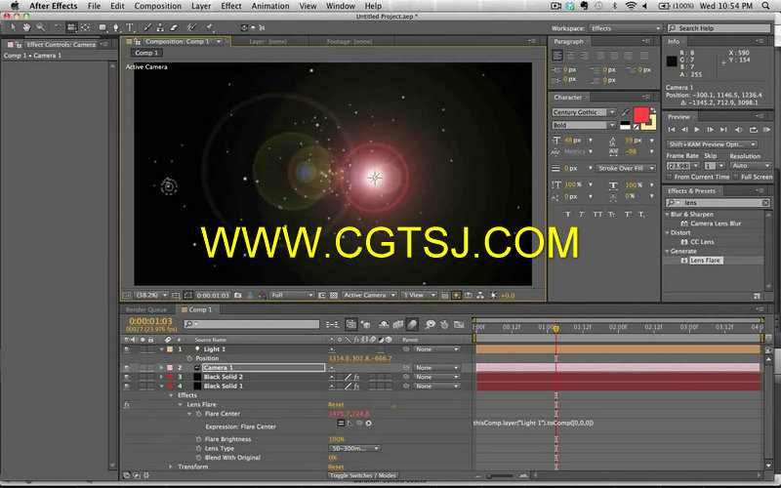Center align text in Paragraph panel
The width and height of the screenshot is (781, 488).
pos(571,56)
